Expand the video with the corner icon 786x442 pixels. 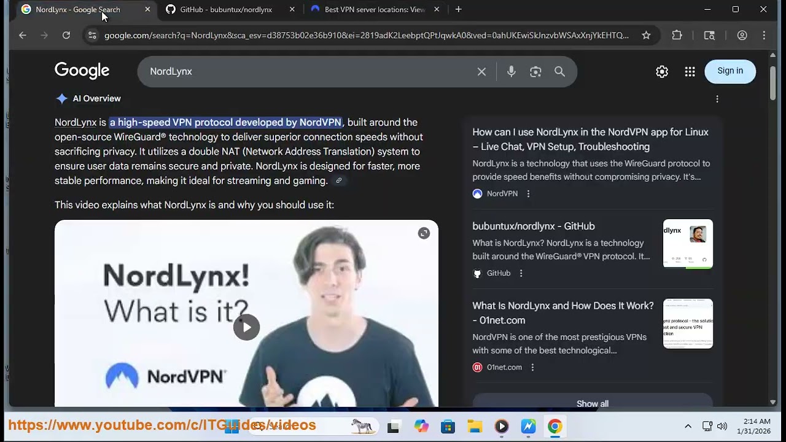pos(424,233)
